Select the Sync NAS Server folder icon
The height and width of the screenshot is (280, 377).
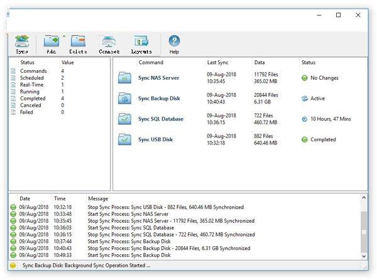coord(125,78)
